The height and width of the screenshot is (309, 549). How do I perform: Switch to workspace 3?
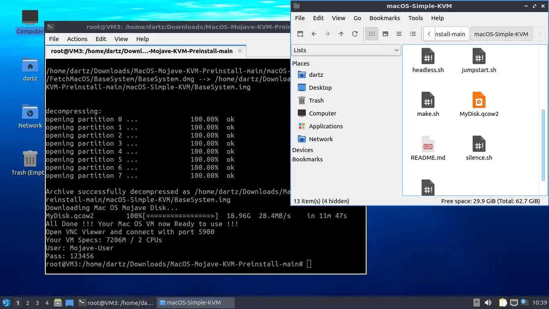(37, 303)
